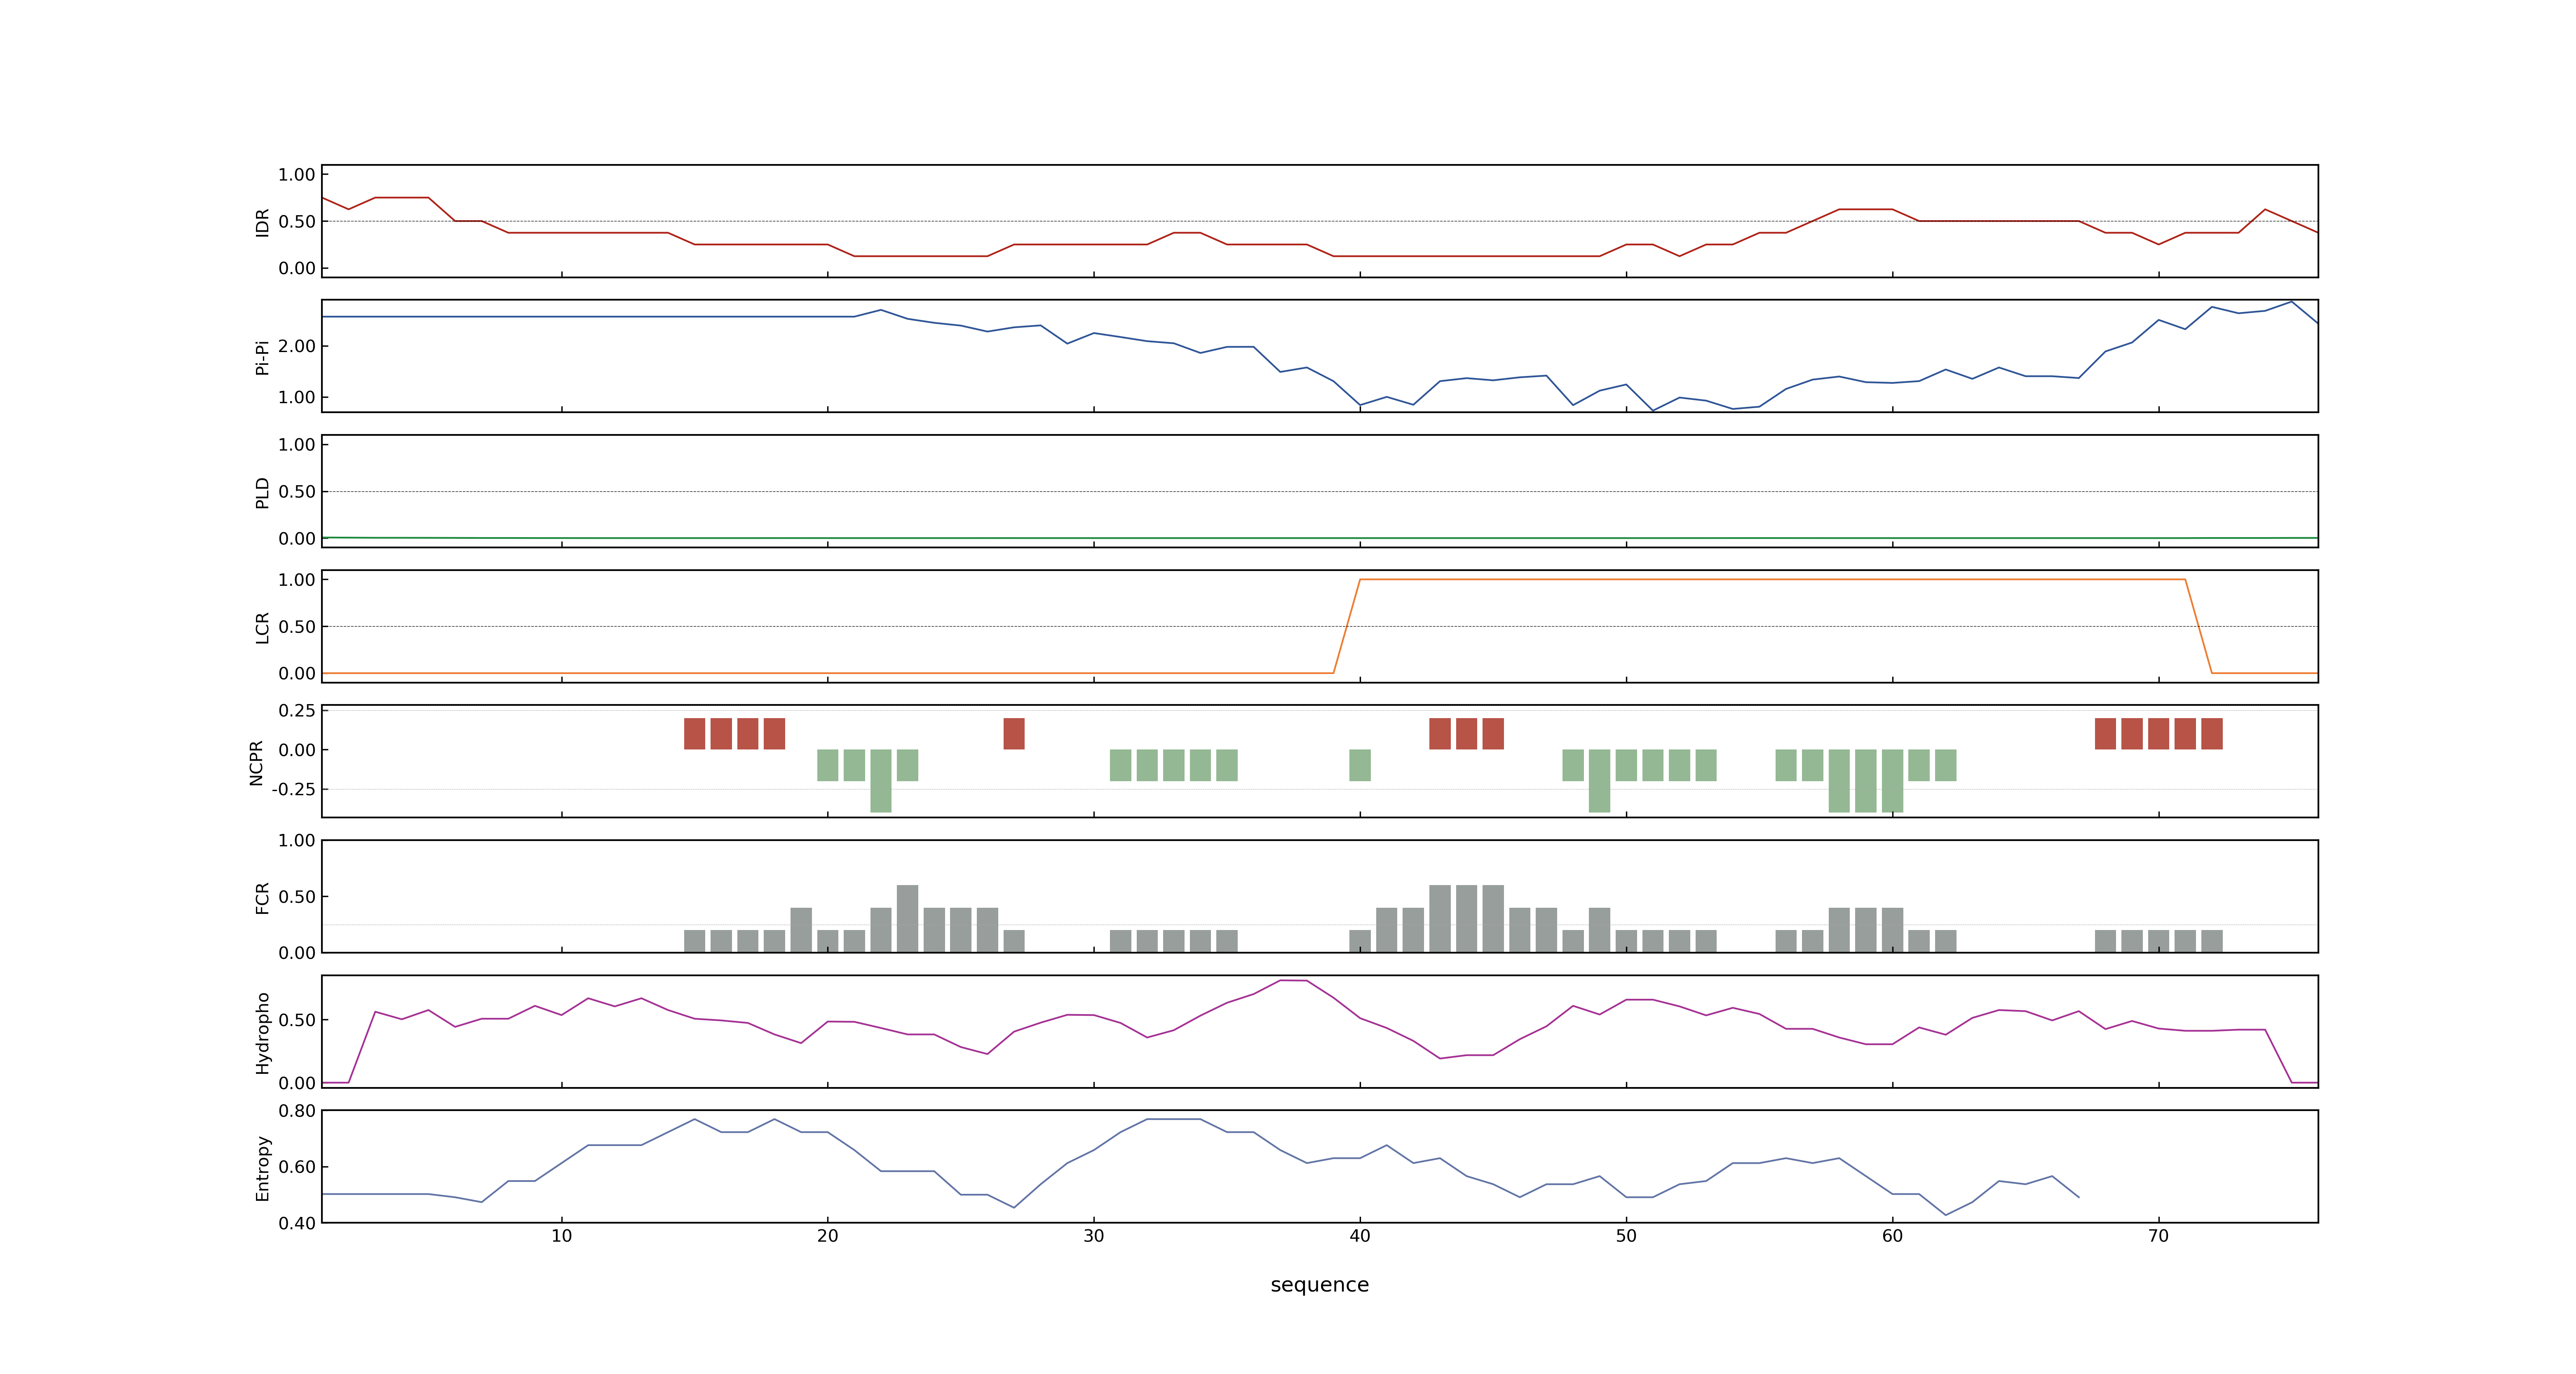Image resolution: width=2576 pixels, height=1374 pixels.
Task: Click the 0.50 tick of IDR panel
Action: coord(297,222)
